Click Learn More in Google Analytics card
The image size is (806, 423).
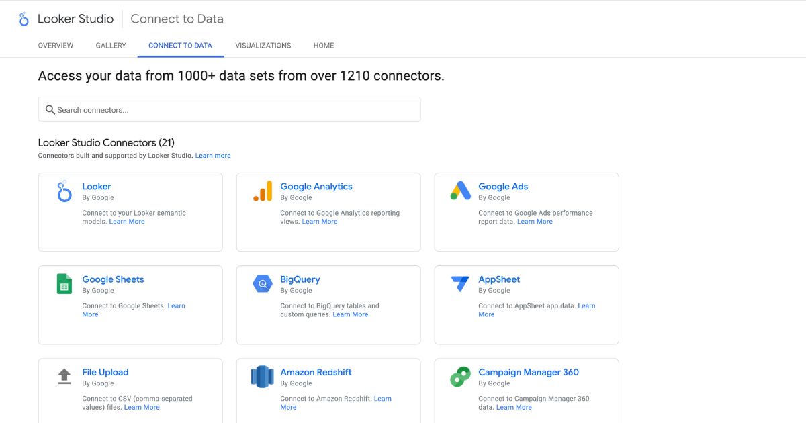320,222
